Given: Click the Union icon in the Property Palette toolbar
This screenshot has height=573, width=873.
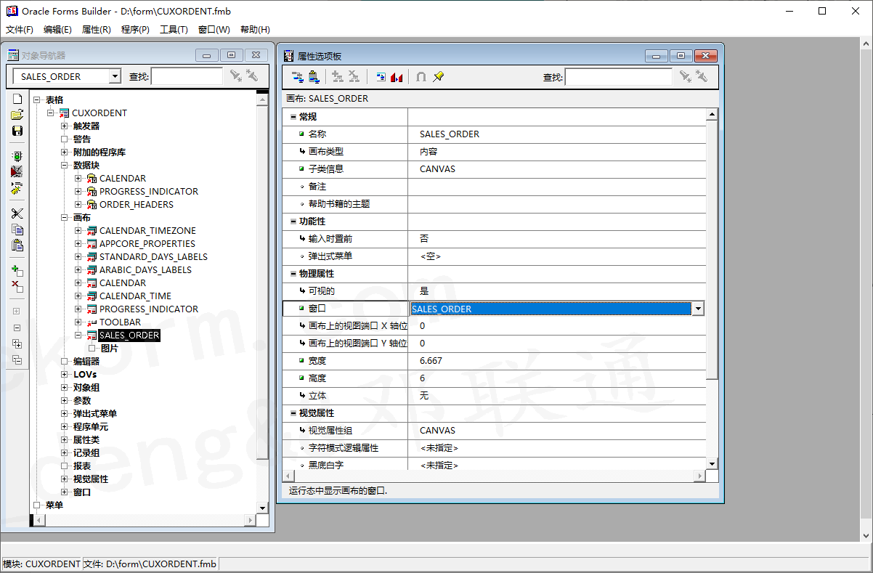Looking at the screenshot, I should click(420, 76).
